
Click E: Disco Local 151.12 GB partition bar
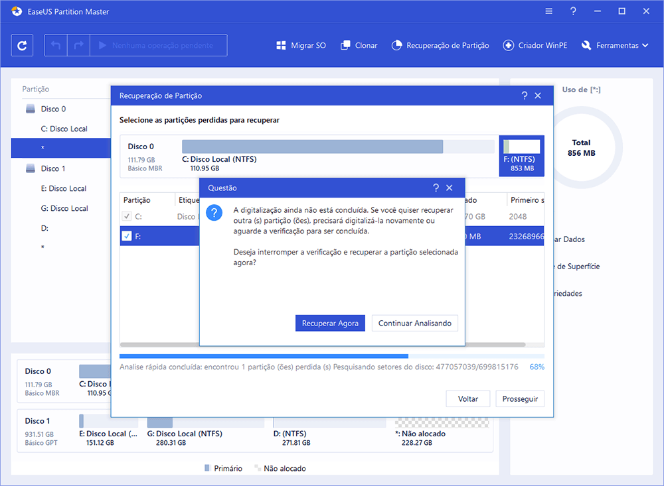(x=108, y=421)
